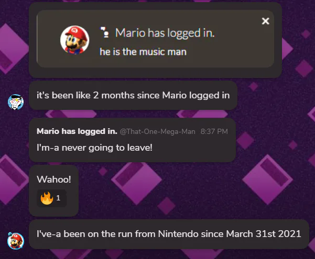Click the 'he is the music man' description
The height and width of the screenshot is (259, 315).
143,52
